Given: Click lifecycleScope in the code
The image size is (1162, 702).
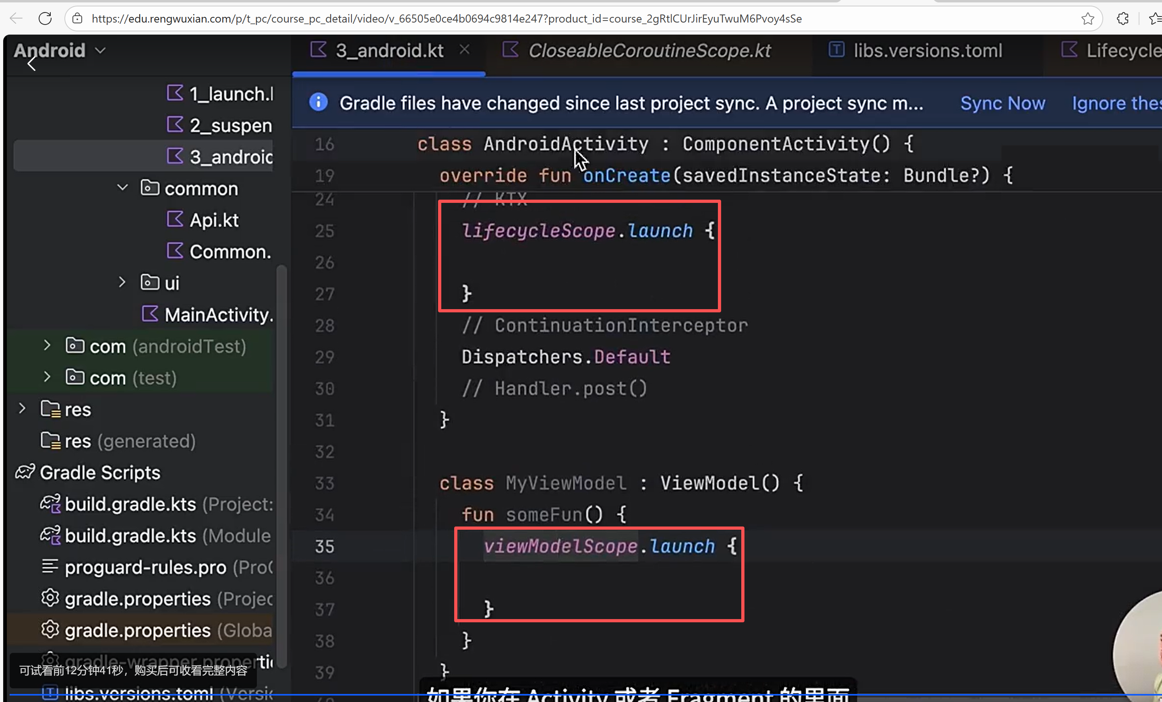Looking at the screenshot, I should tap(539, 231).
